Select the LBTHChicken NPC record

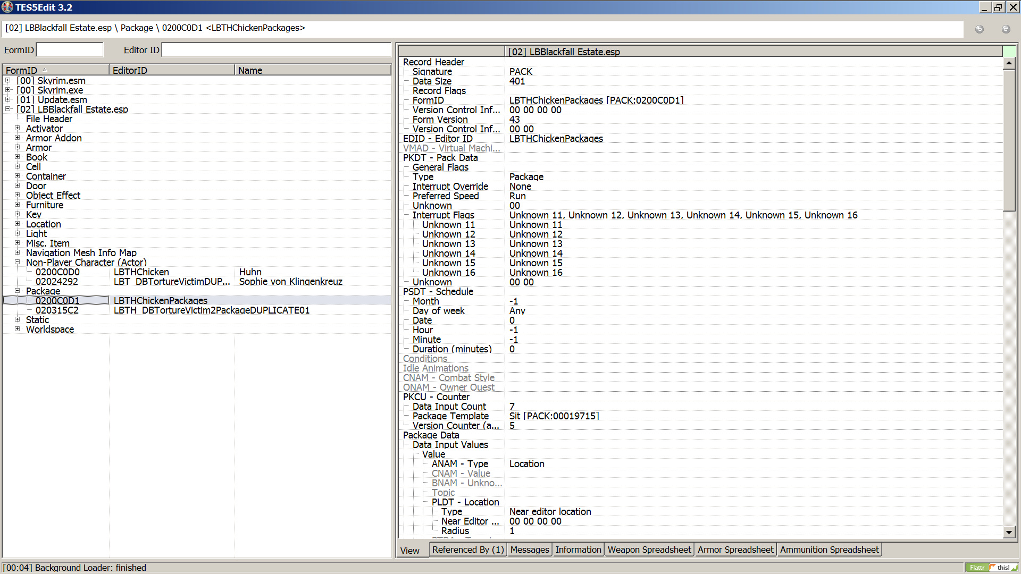click(x=141, y=272)
